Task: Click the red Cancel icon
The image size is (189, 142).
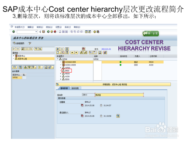Action: click(x=55, y=32)
